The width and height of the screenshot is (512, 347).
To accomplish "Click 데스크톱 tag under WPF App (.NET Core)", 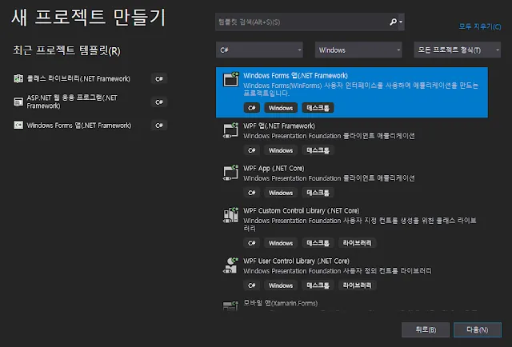I will pos(318,193).
